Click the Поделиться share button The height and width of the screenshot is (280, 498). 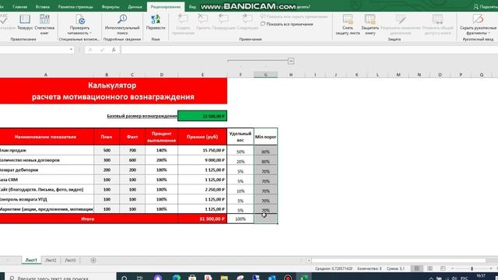[x=486, y=7]
